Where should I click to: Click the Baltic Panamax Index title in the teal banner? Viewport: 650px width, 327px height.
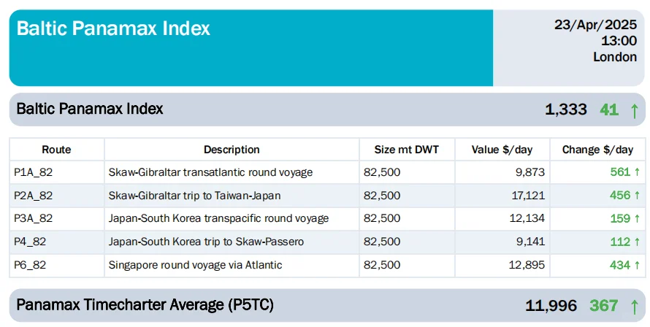(113, 28)
